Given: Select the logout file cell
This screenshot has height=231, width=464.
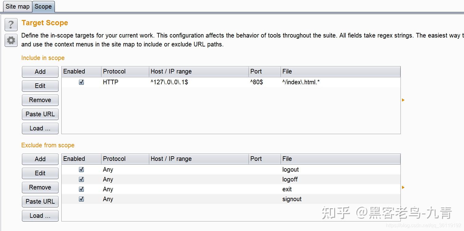Looking at the screenshot, I should pyautogui.click(x=340, y=169).
